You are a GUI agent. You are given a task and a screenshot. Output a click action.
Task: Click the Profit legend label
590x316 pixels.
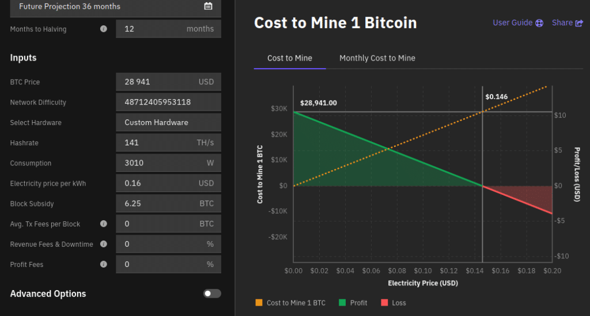coord(358,303)
